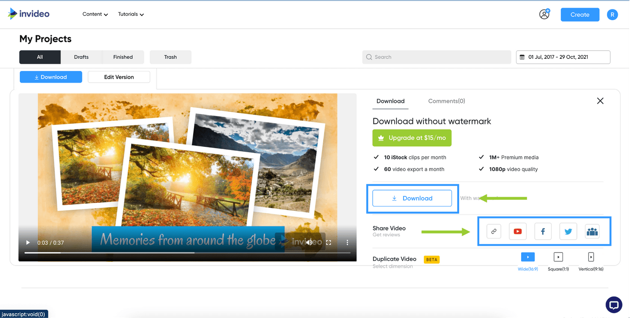The width and height of the screenshot is (630, 318).
Task: Select Square(1:1) dimension for Duplicate Video
Action: (558, 257)
